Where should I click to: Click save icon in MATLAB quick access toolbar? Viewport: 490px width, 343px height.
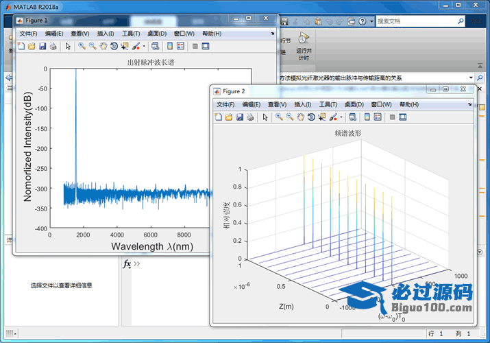tap(284, 21)
